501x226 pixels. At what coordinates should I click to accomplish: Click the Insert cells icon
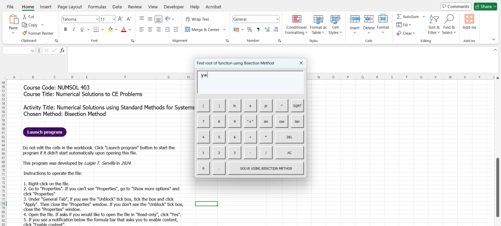coord(355,19)
